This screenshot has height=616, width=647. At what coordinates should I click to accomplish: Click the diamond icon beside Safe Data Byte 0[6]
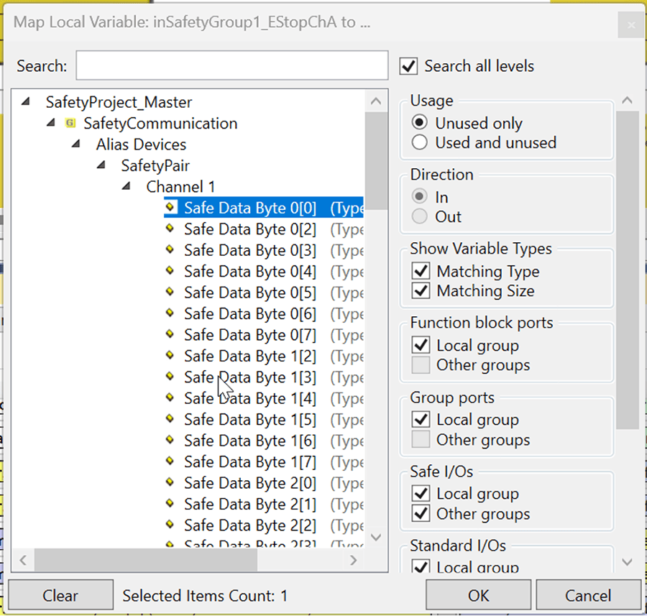(170, 313)
